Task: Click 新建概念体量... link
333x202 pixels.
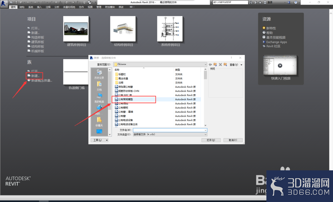Action: pos(40,80)
